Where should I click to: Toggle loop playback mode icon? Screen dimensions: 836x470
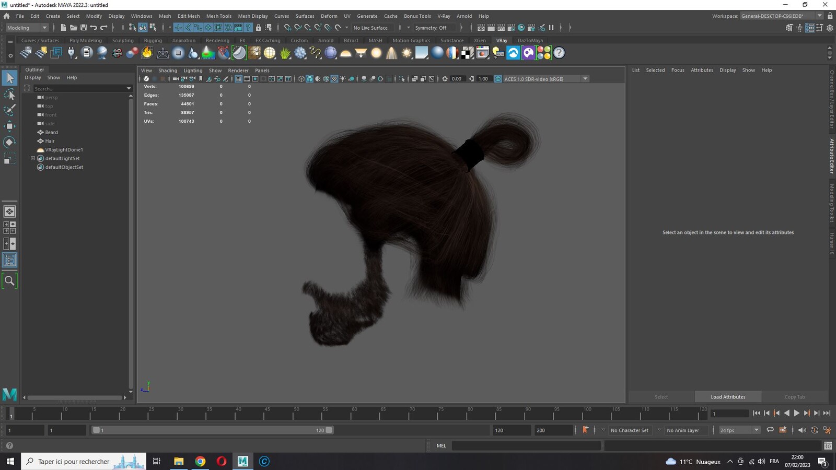point(770,430)
